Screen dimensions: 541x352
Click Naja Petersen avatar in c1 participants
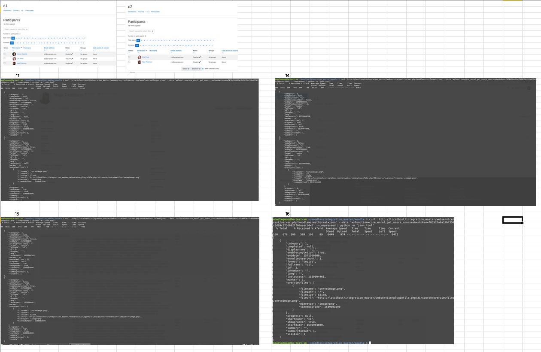point(14,63)
